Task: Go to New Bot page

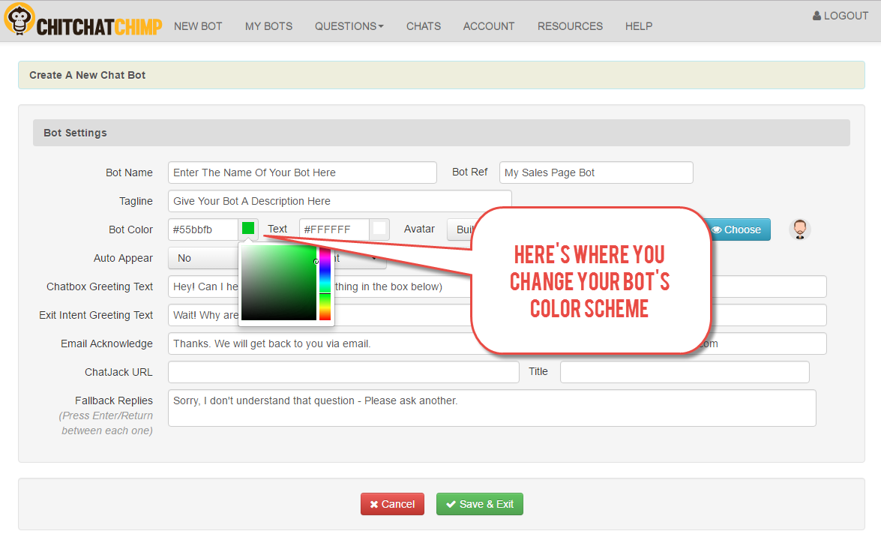Action: pos(198,26)
